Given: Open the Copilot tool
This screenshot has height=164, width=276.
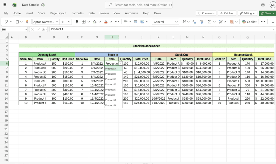Looking at the screenshot, I should click(x=249, y=22).
